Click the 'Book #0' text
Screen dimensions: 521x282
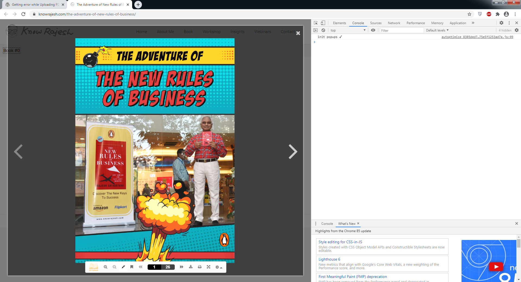point(11,50)
